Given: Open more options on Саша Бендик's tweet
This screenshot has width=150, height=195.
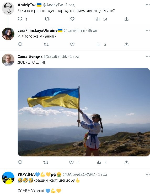Looking at the screenshot, I should point(148,56).
